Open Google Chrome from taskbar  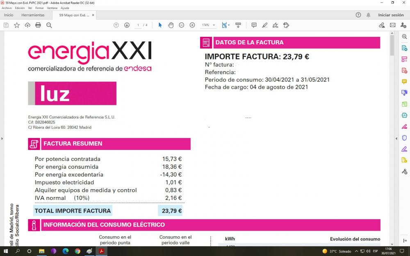(x=77, y=251)
